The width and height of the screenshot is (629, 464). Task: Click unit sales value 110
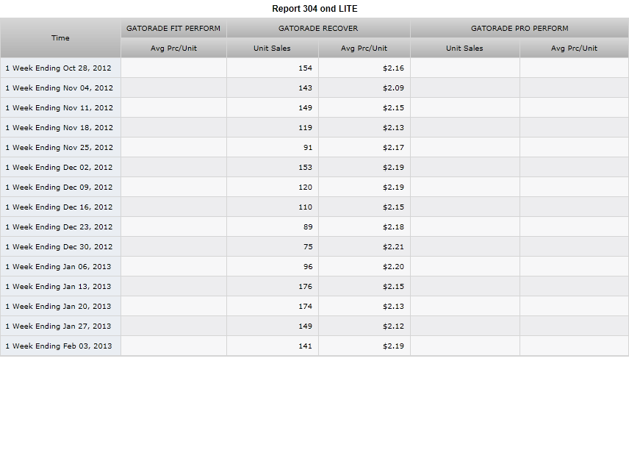(305, 207)
